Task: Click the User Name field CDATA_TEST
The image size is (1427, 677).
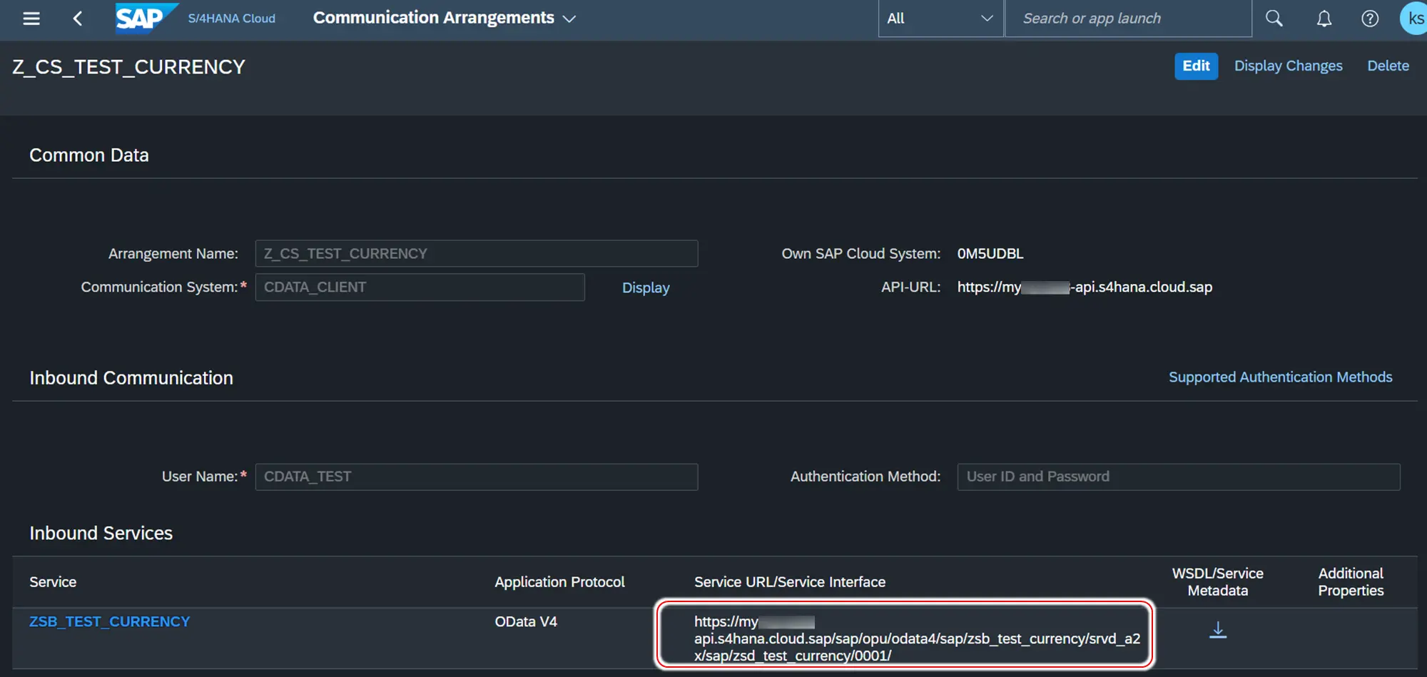Action: pos(477,477)
